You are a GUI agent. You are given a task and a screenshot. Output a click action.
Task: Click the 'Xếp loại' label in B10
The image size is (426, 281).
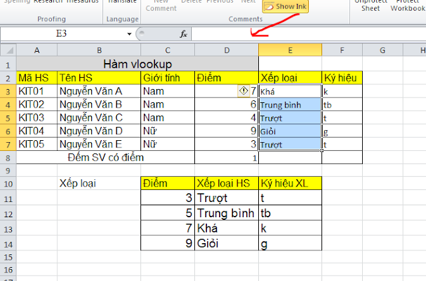tap(99, 183)
